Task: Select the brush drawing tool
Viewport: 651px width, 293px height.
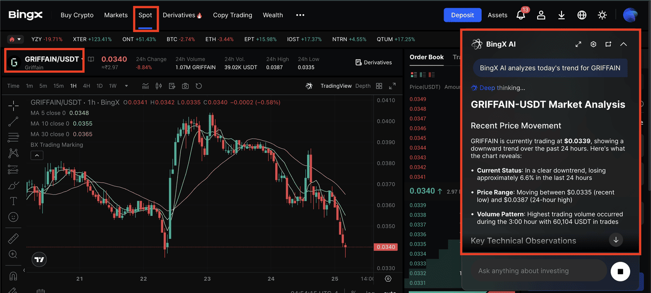Action: coord(14,185)
